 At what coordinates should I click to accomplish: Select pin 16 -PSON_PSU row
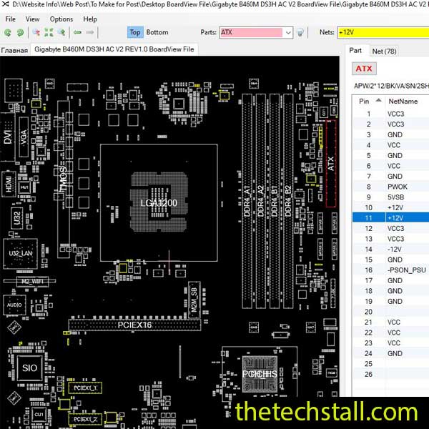390,270
